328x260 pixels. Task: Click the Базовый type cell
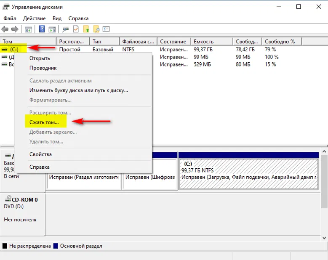103,49
